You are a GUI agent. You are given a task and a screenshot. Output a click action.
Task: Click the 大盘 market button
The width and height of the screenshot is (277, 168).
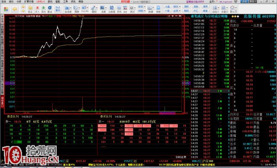tap(167, 6)
